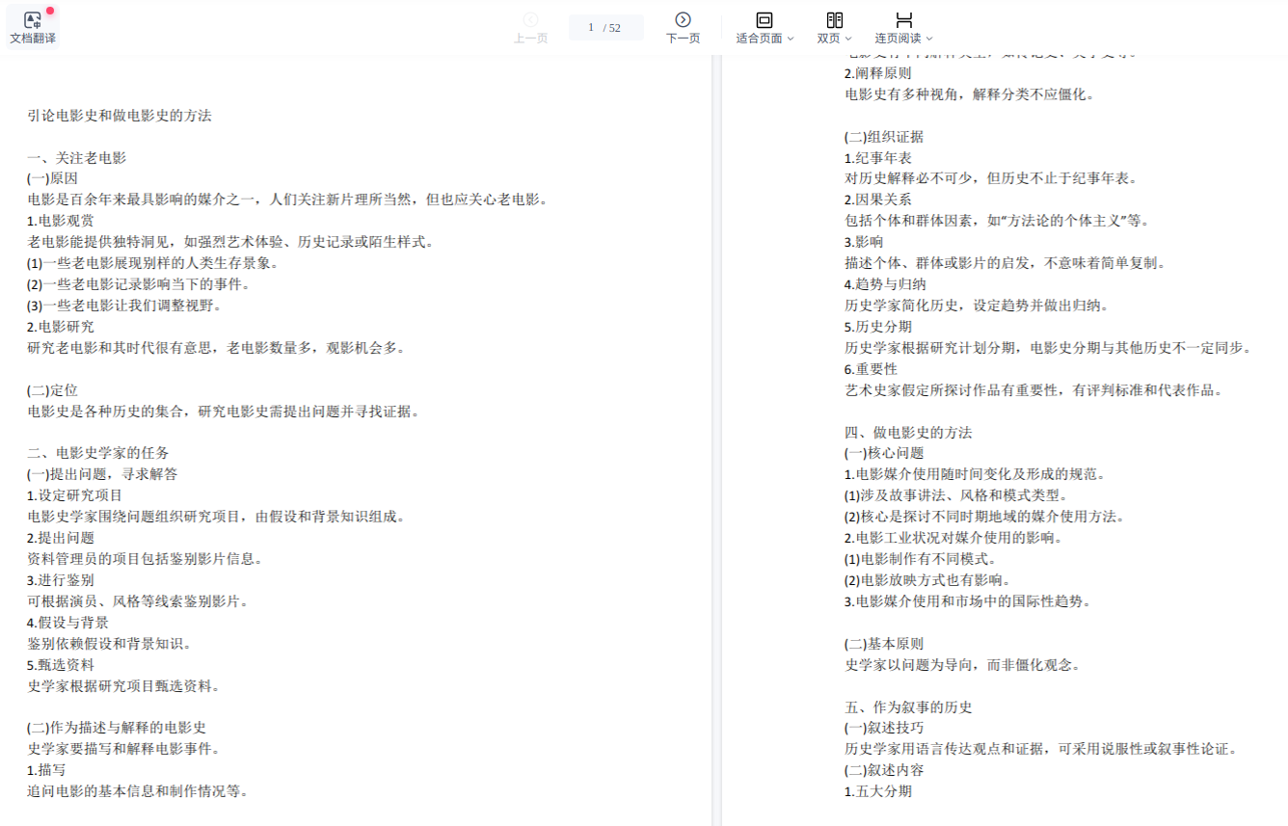The height and width of the screenshot is (826, 1288).
Task: Click the previous page arrow icon
Action: coord(530,19)
